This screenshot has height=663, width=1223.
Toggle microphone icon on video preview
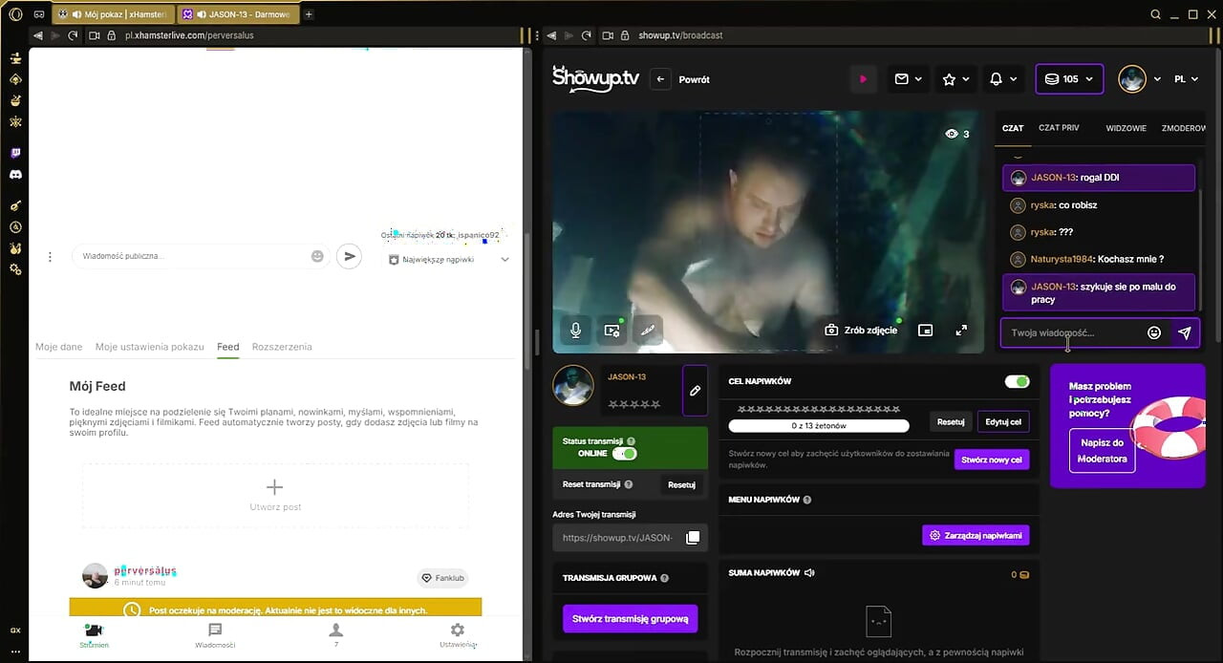(575, 330)
